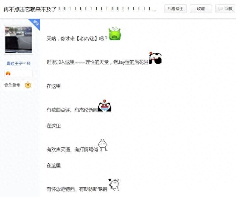Click the blue 楼主 corner ribbon
The height and width of the screenshot is (197, 236).
click(35, 24)
